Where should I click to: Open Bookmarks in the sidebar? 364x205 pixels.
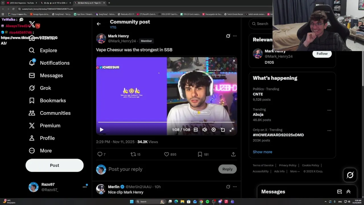[x=47, y=101]
